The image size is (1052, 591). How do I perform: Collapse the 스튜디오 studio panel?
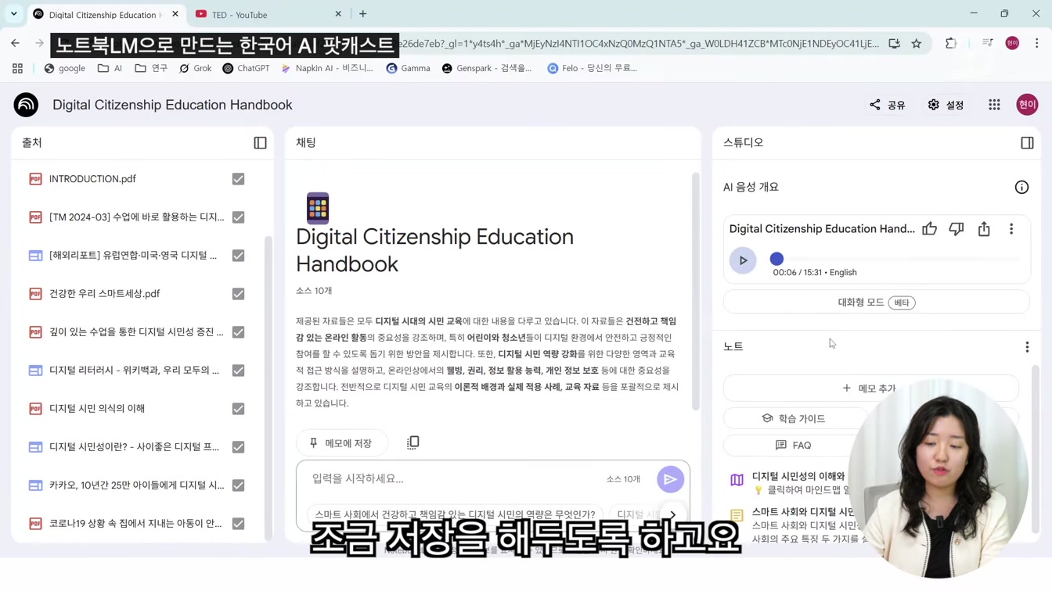click(x=1027, y=143)
